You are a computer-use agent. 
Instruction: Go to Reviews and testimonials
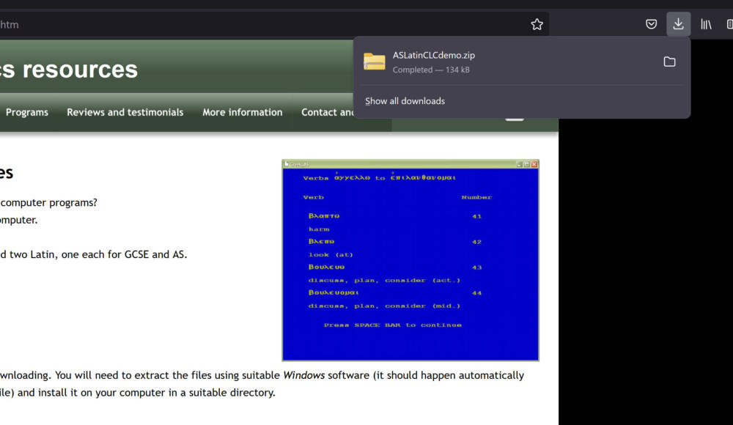[x=125, y=112]
